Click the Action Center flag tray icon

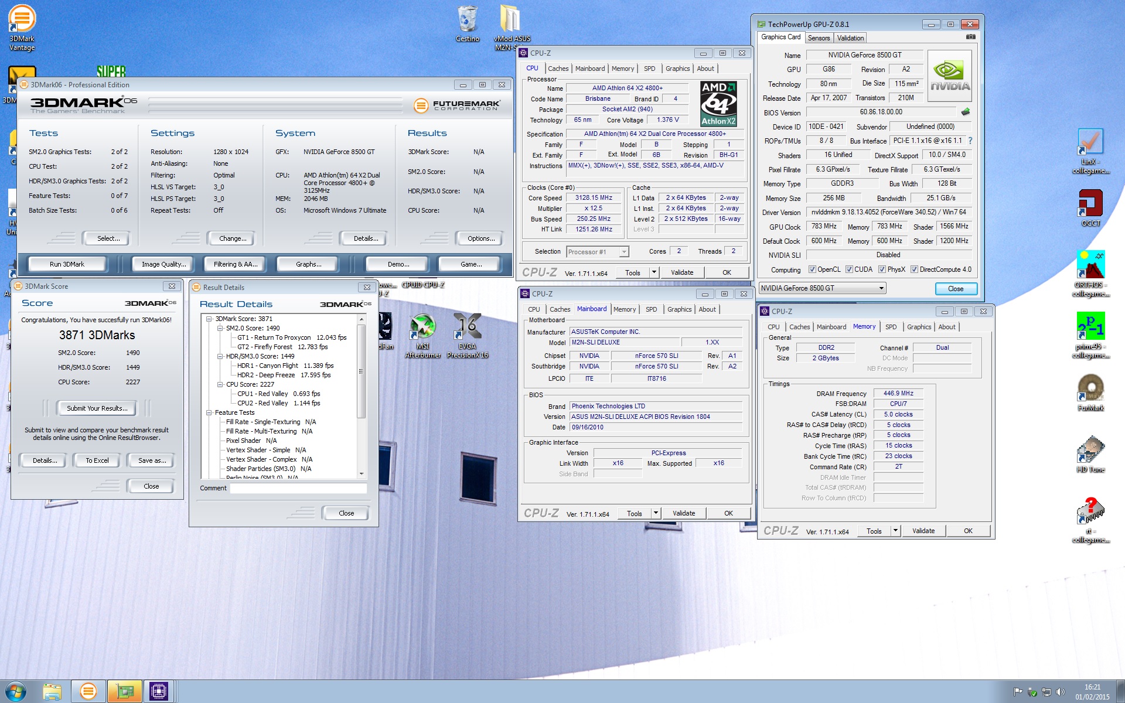click(1018, 692)
